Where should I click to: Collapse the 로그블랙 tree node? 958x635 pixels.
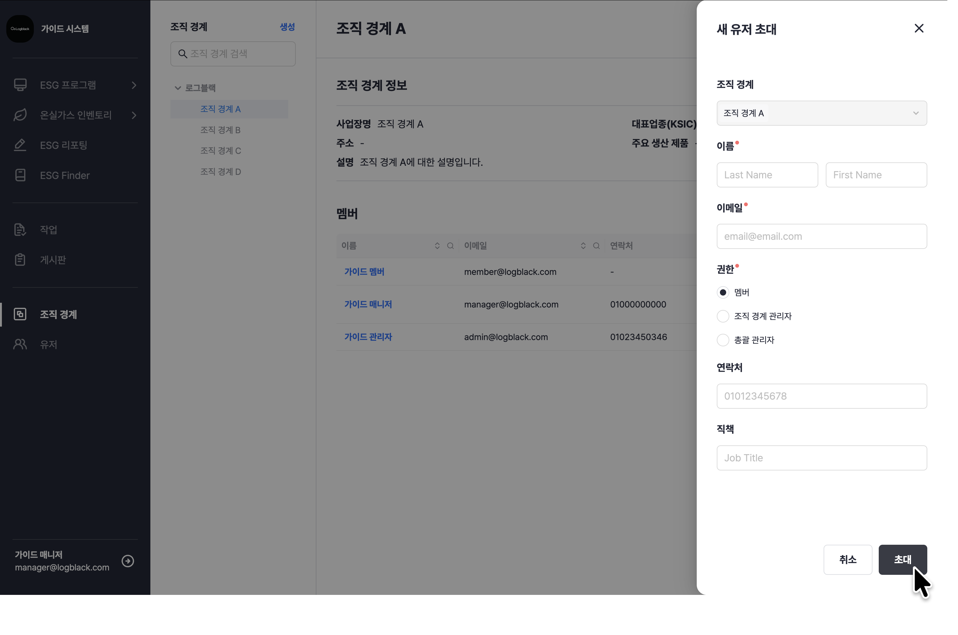[x=178, y=88]
